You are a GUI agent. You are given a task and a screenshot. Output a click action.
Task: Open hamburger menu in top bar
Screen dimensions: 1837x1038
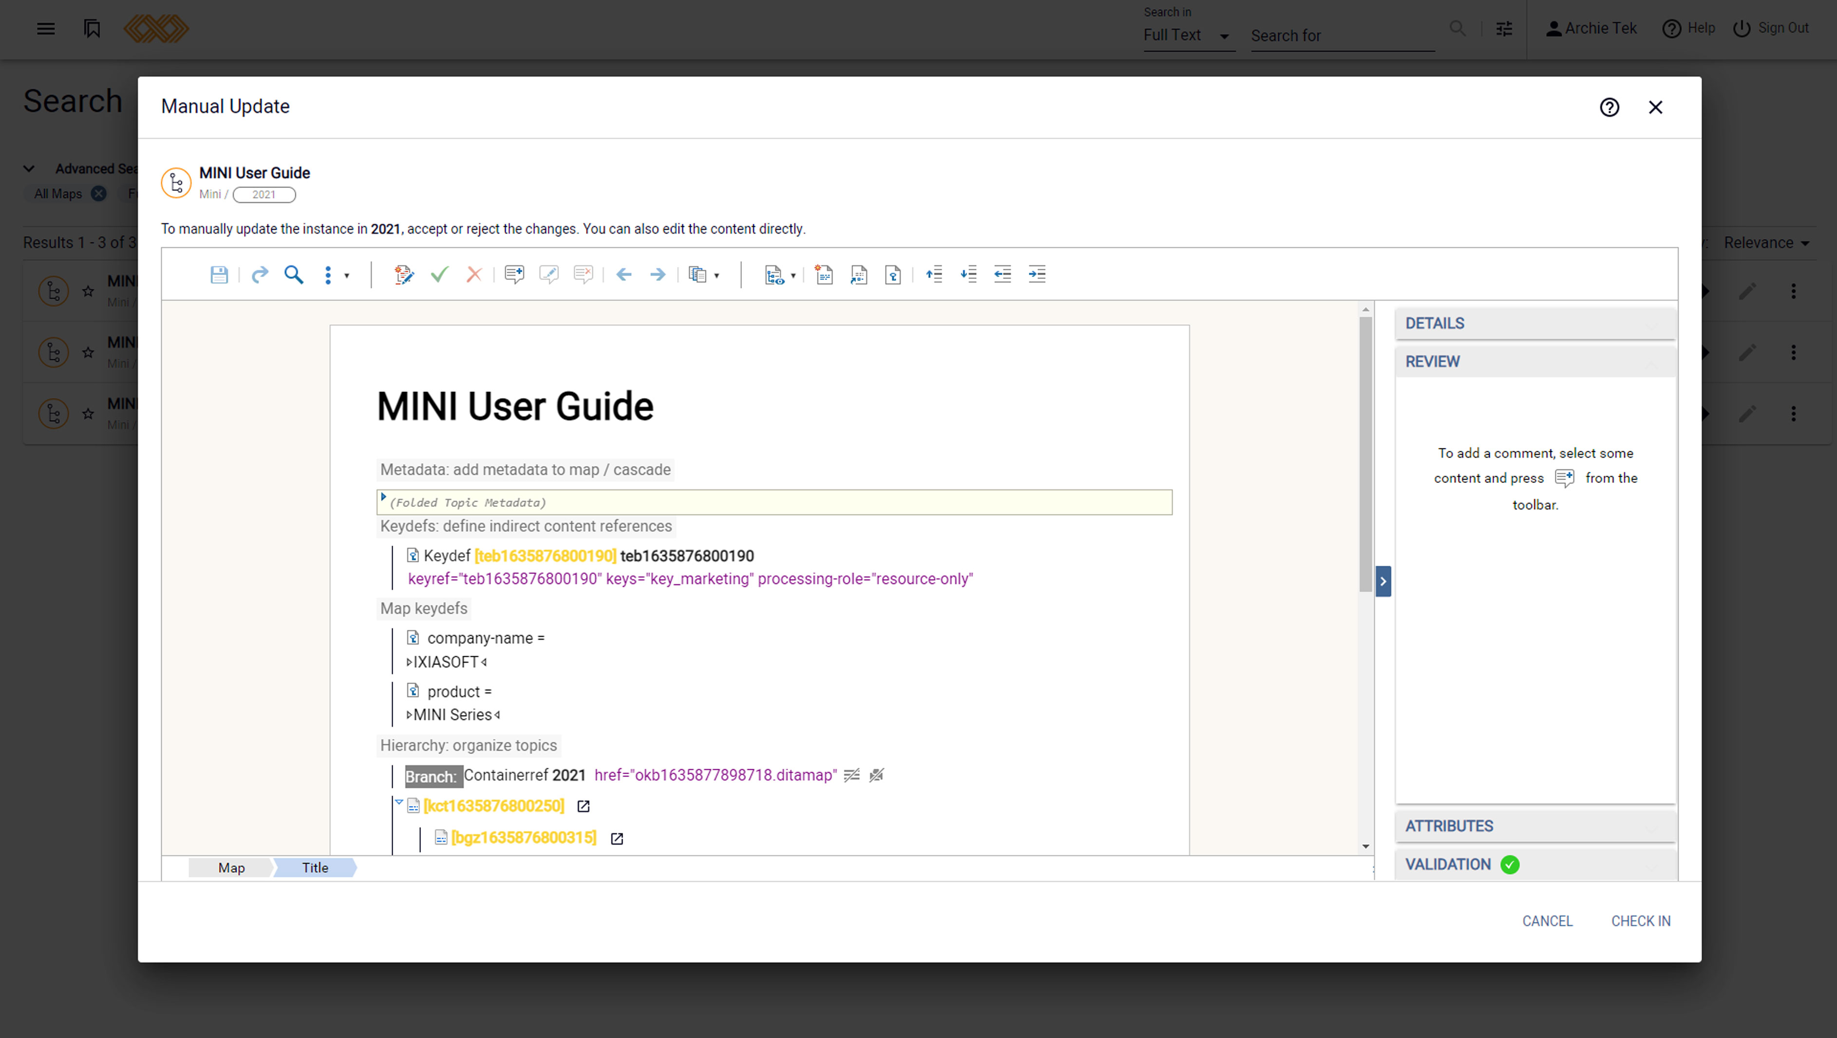tap(46, 29)
